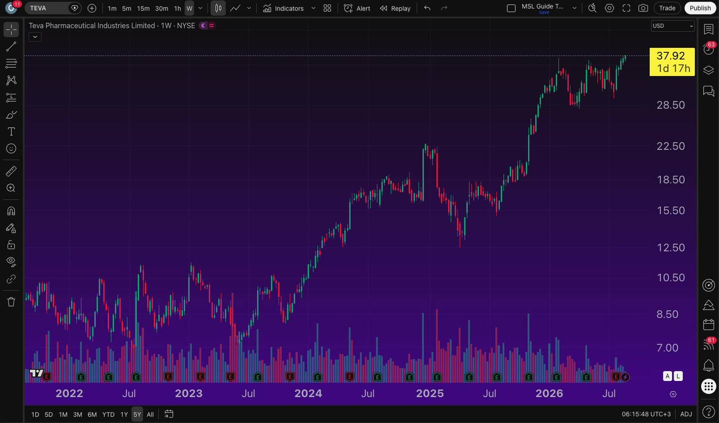The width and height of the screenshot is (719, 423).
Task: Open the indicator favorites dropdown arrow
Action: coord(313,8)
